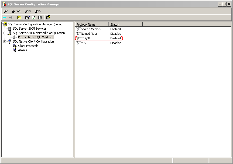Select SQL Server 2005 Network Configuration label
Screen dimensions: 233x164
(39, 33)
